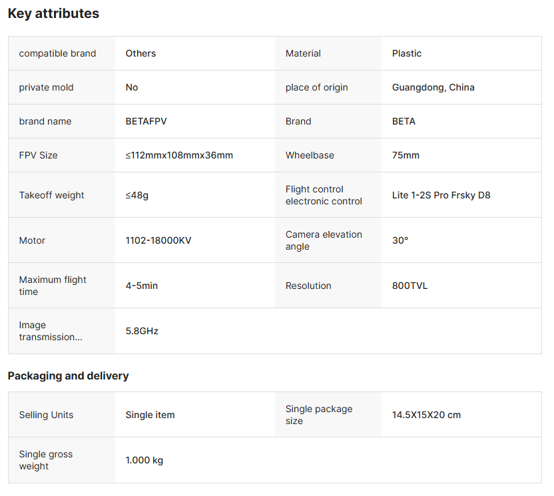Click the 75mm Wheelbase value

coord(406,155)
